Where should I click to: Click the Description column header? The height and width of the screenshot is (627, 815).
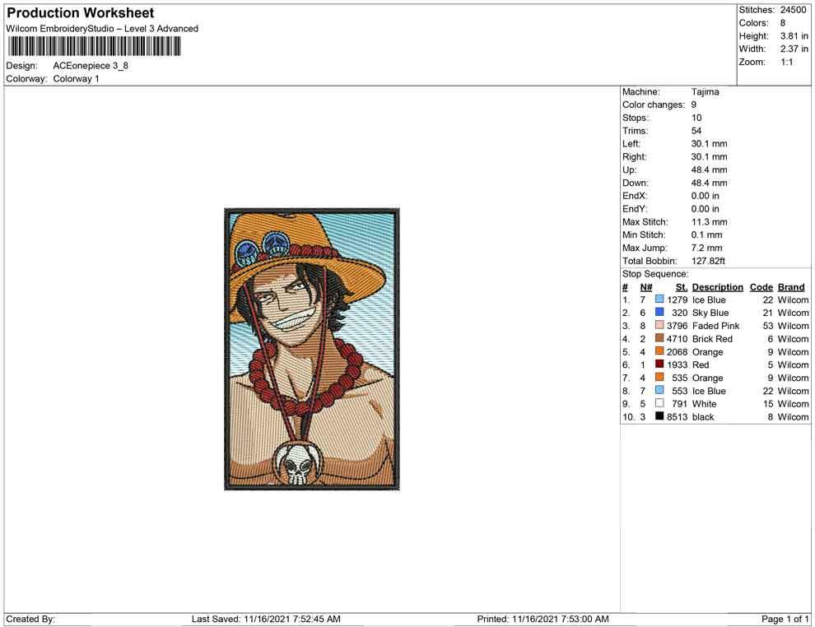(x=717, y=287)
